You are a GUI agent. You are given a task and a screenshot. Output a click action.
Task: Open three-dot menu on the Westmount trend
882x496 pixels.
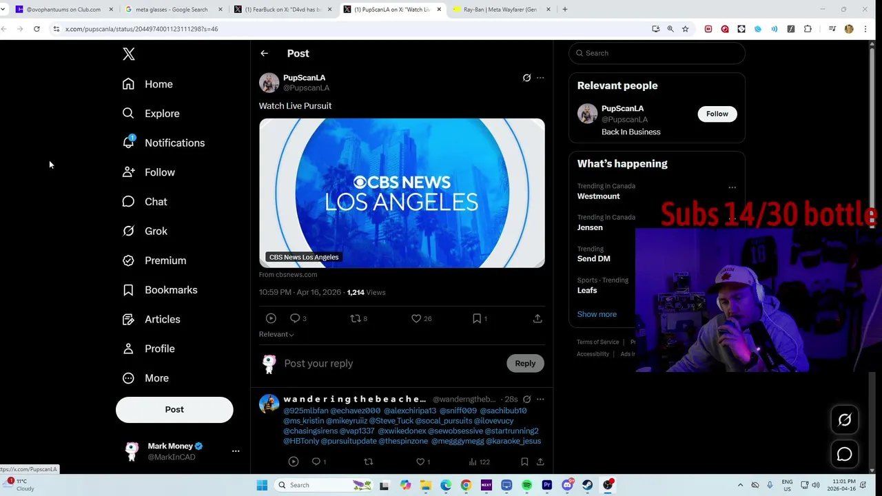tap(732, 187)
